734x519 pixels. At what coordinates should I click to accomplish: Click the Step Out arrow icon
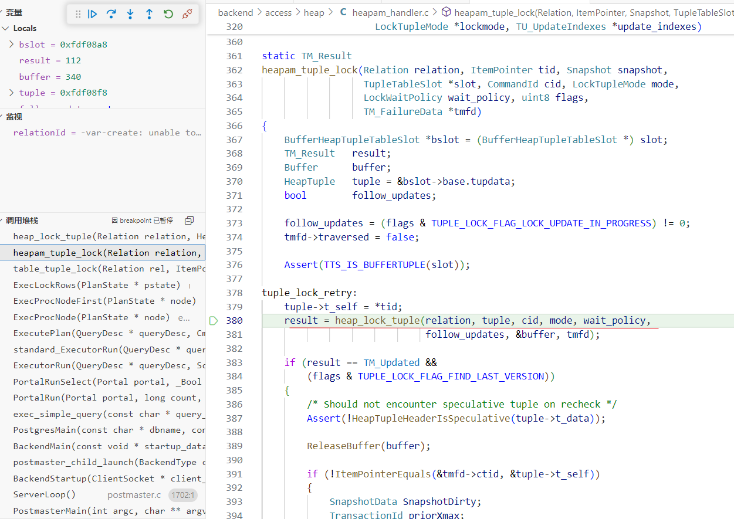[149, 14]
